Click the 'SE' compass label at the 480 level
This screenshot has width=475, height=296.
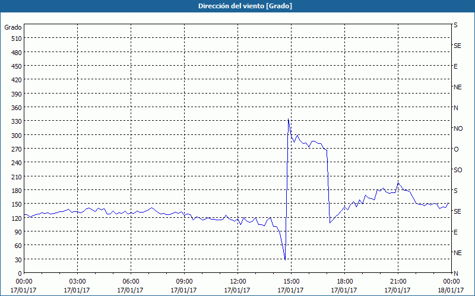(457, 46)
